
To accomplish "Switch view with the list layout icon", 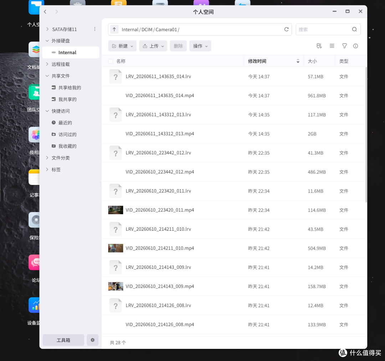I will pyautogui.click(x=332, y=46).
